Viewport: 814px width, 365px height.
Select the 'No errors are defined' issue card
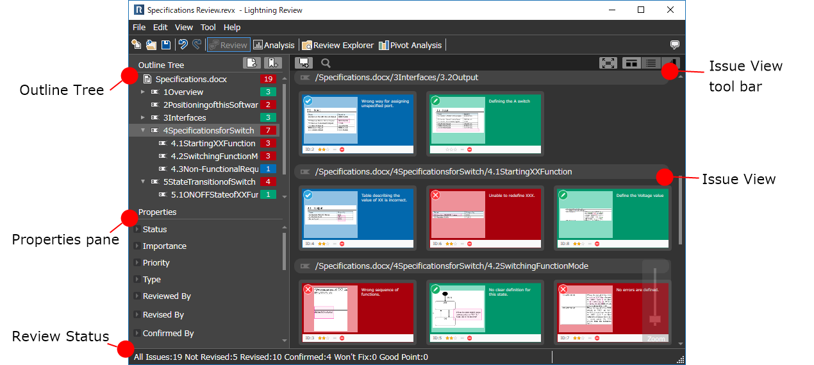tap(613, 311)
